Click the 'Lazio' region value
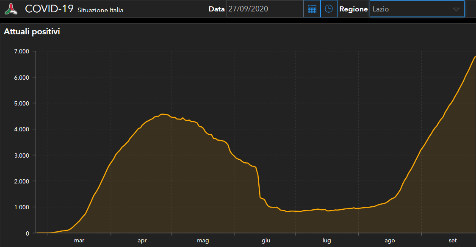 381,9
